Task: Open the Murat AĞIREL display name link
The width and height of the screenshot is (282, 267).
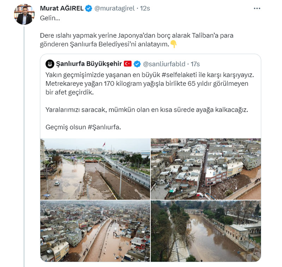Action: tap(62, 8)
